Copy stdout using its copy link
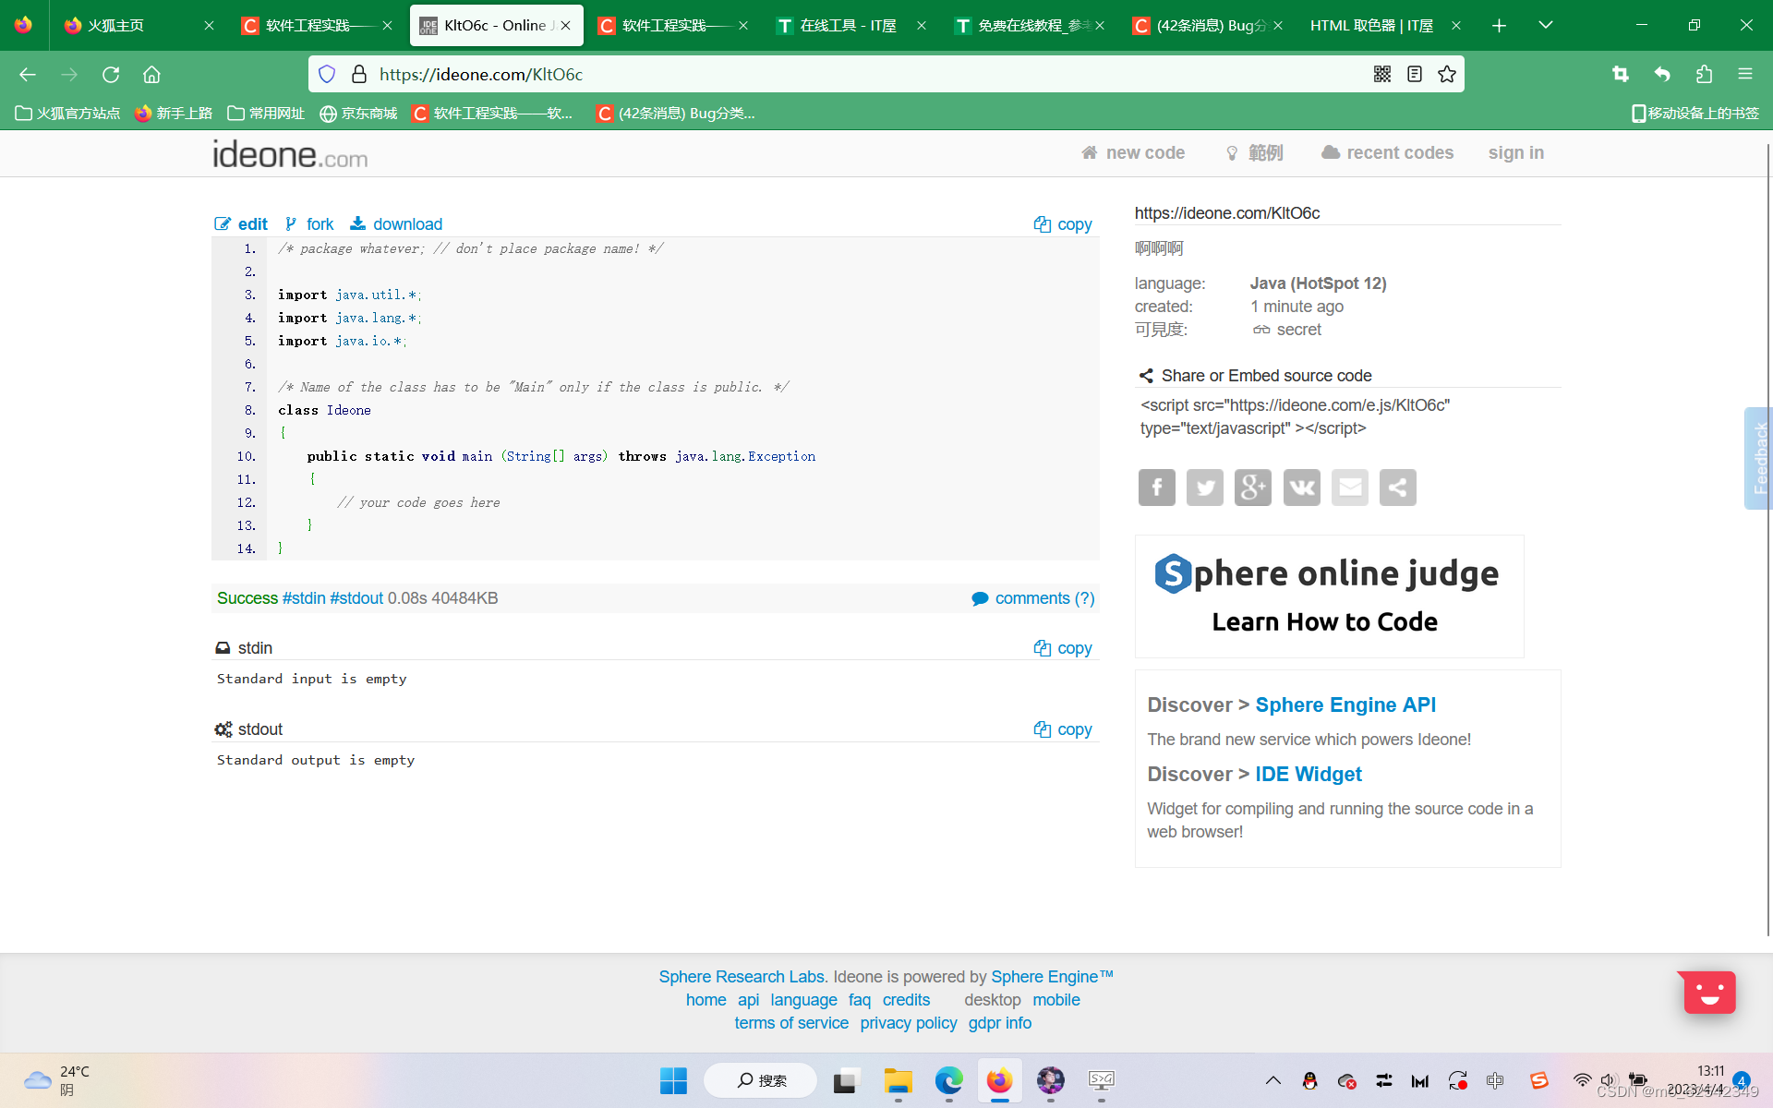Image resolution: width=1773 pixels, height=1108 pixels. click(1073, 729)
